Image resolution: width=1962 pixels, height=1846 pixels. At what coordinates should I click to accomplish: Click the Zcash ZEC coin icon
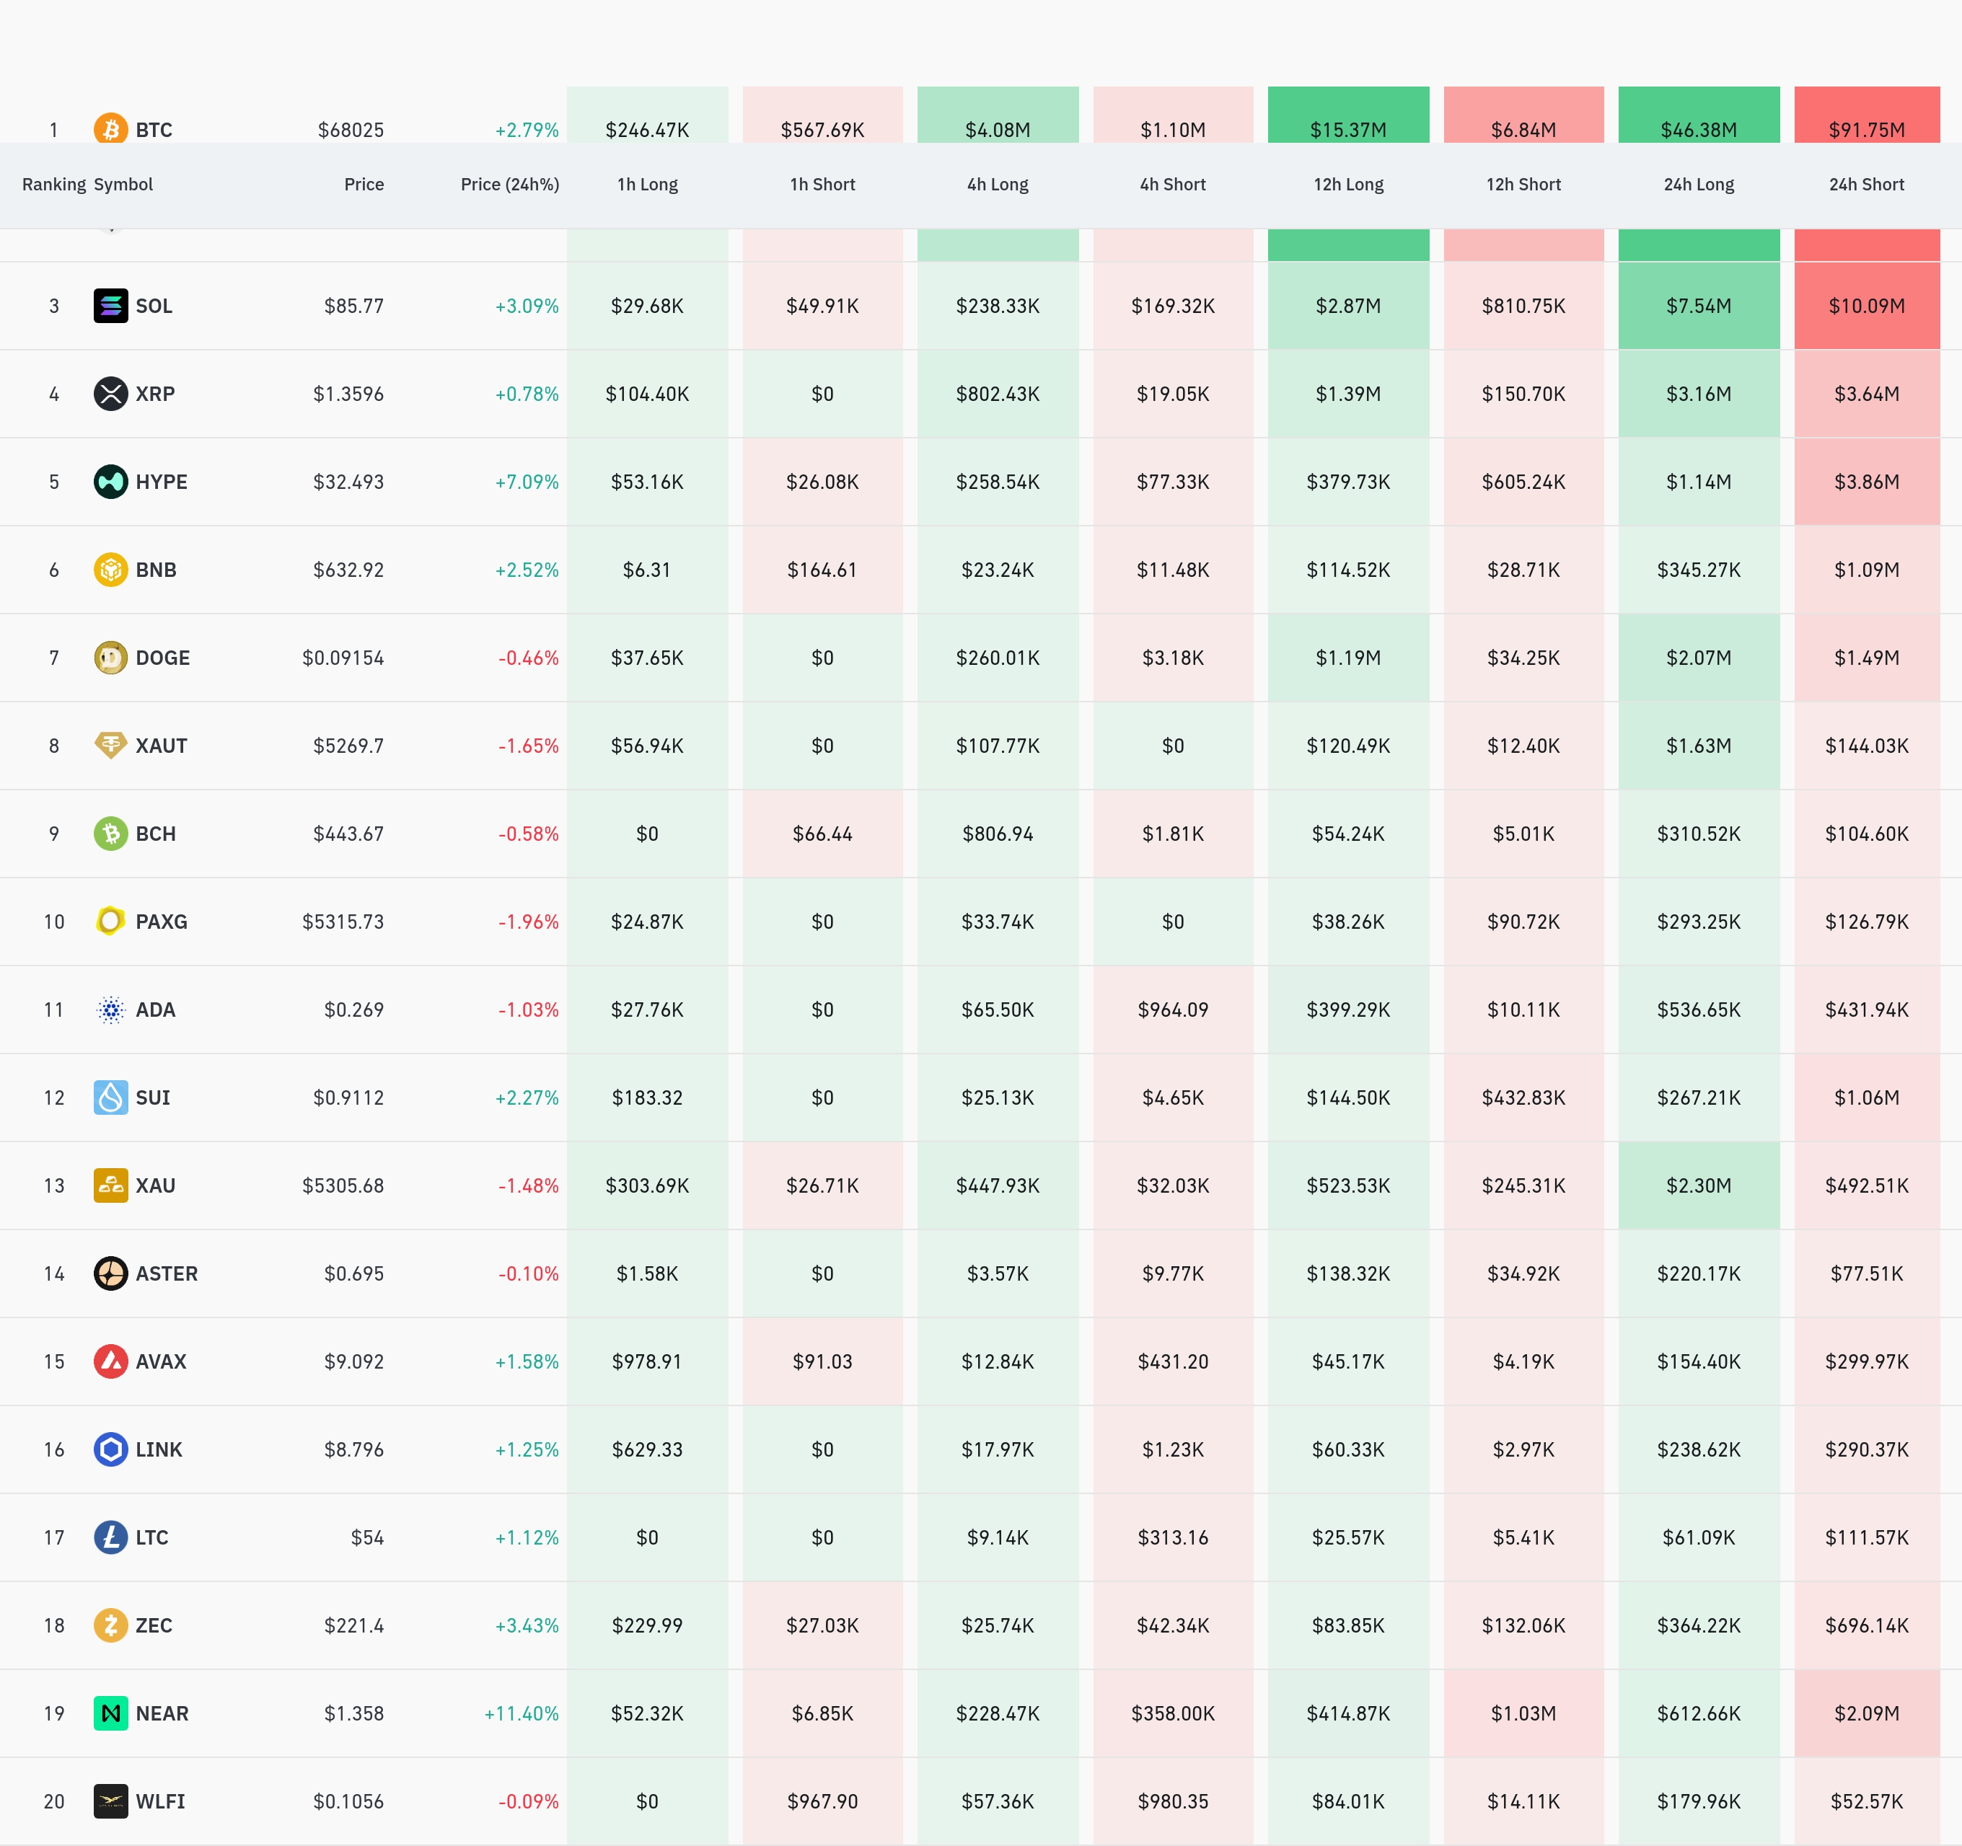[110, 1625]
